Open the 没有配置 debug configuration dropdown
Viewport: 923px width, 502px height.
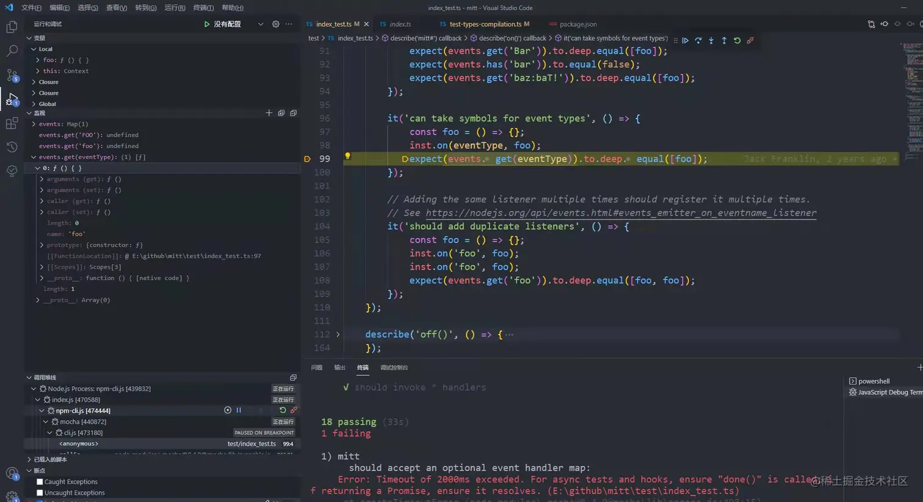[x=261, y=24]
